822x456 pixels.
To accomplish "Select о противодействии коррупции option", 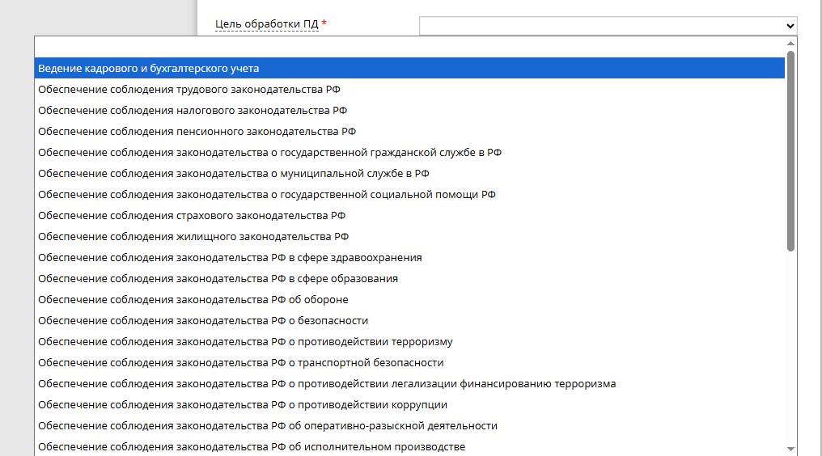I will (x=243, y=405).
